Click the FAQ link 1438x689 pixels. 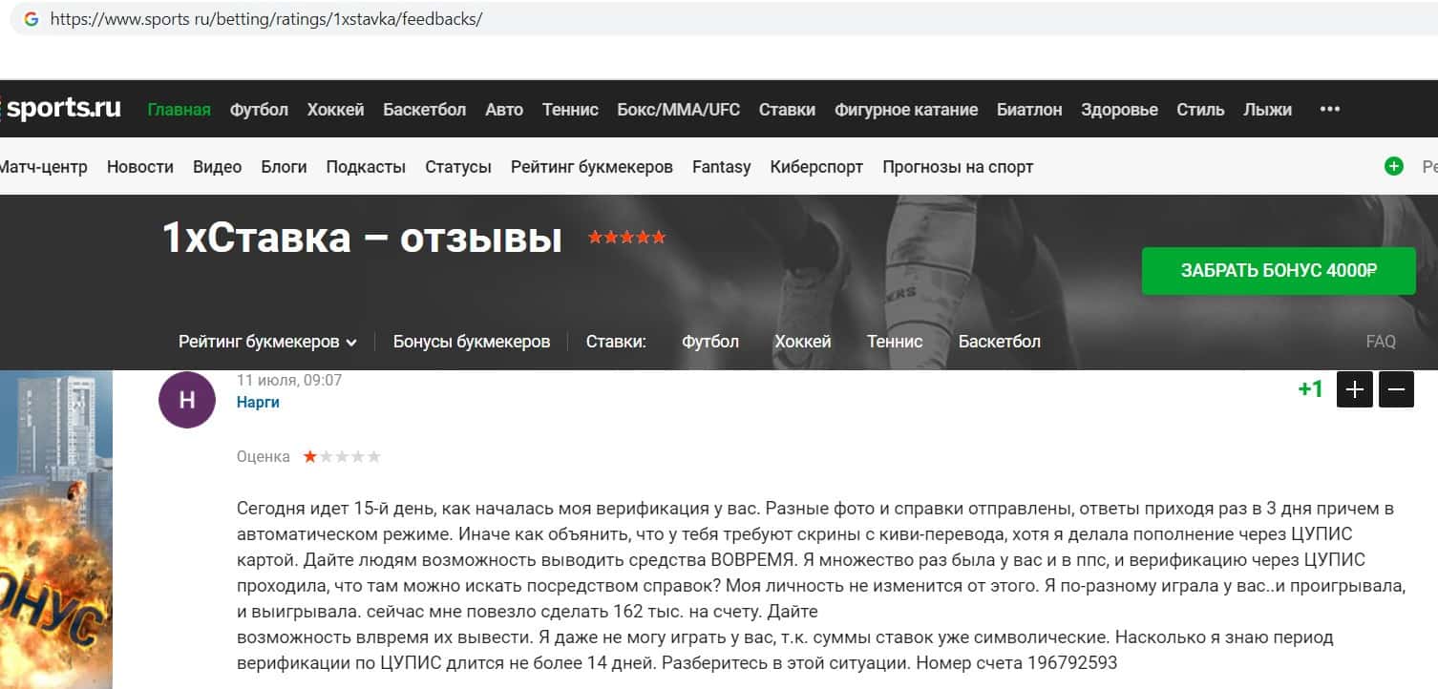coord(1381,342)
